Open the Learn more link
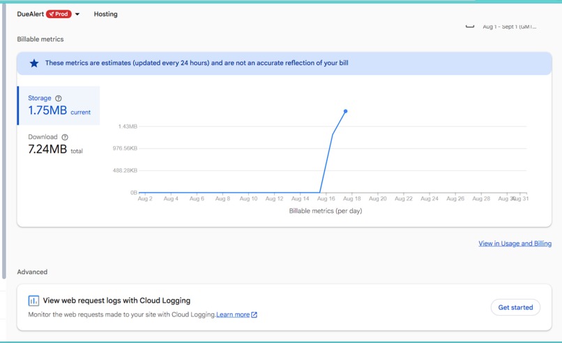 coord(233,314)
